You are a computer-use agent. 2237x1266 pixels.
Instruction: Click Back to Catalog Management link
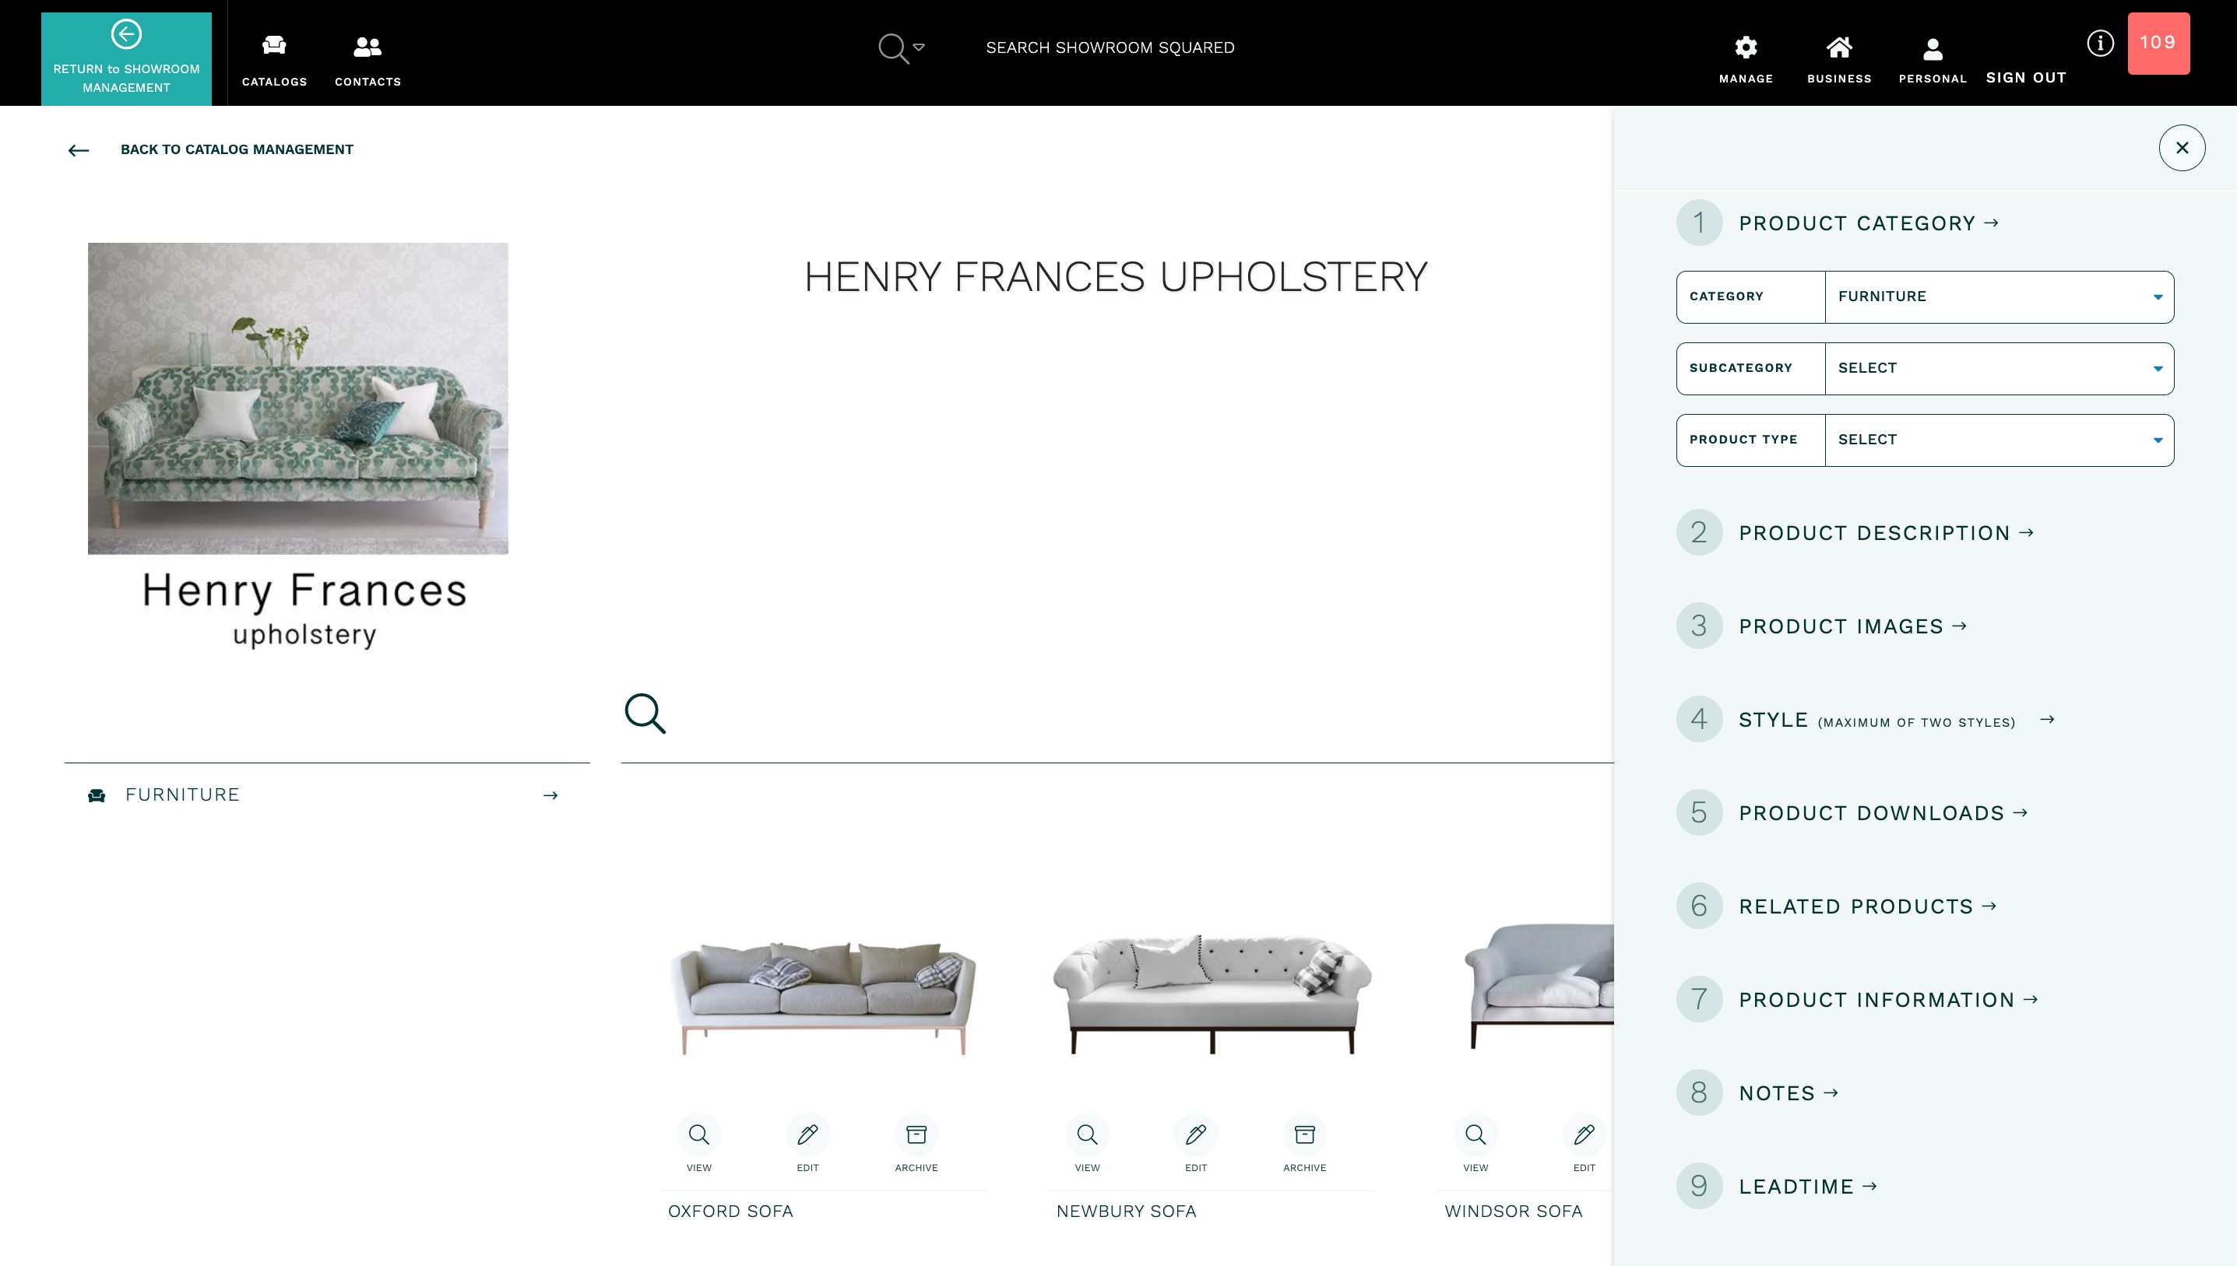[236, 149]
